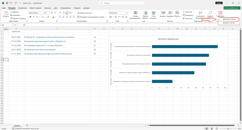Center cell text horizontally

(63, 17)
